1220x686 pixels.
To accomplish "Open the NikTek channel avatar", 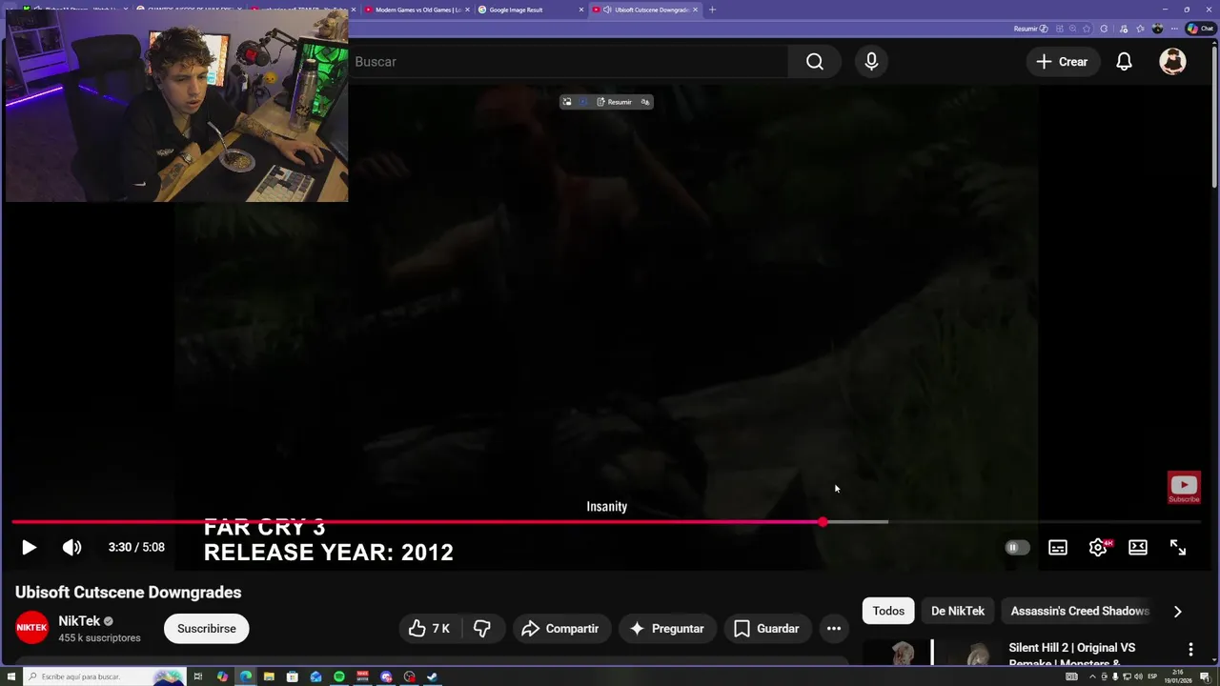I will coord(31,628).
